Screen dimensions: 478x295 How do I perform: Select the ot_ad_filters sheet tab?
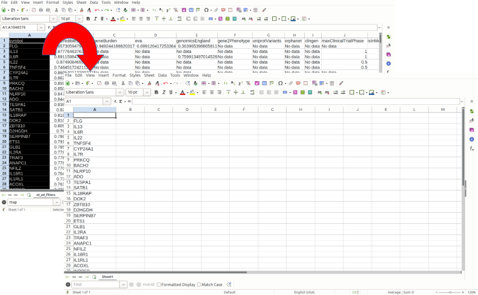click(x=46, y=195)
